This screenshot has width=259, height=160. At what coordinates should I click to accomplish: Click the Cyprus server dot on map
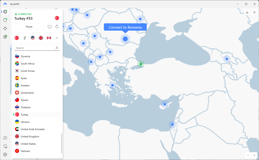tap(165, 104)
